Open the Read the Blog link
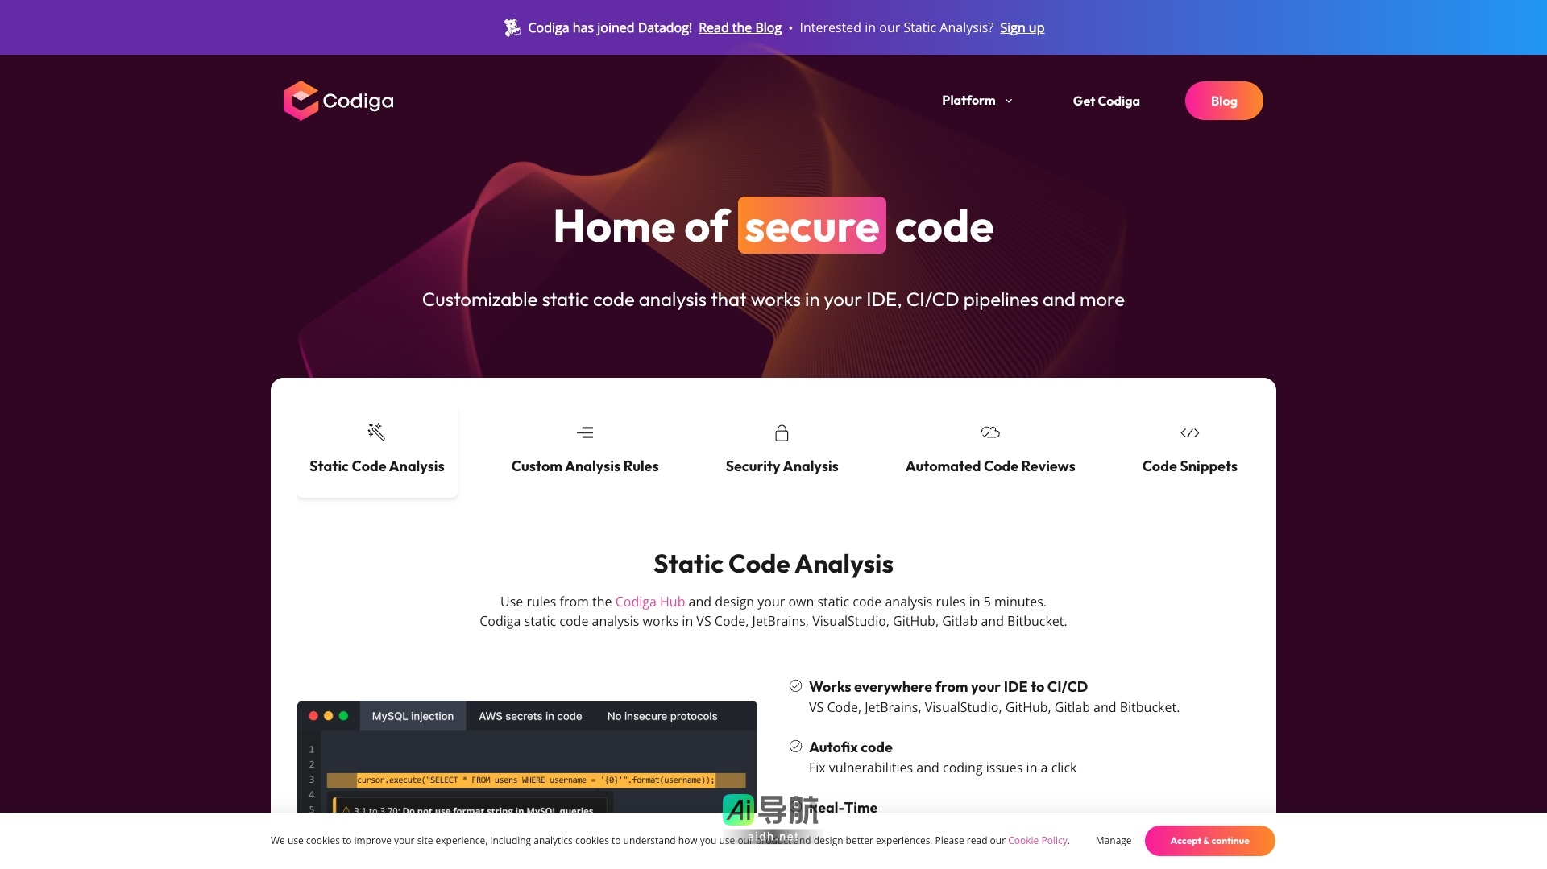Viewport: 1547px width, 869px height. pos(740,28)
